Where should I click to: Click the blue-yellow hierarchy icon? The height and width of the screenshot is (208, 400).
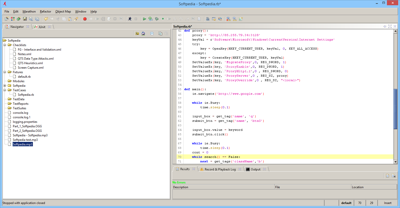coord(235,19)
